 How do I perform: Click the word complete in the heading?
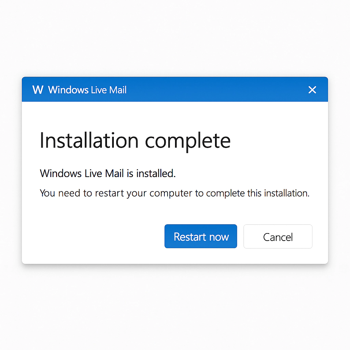tap(188, 140)
